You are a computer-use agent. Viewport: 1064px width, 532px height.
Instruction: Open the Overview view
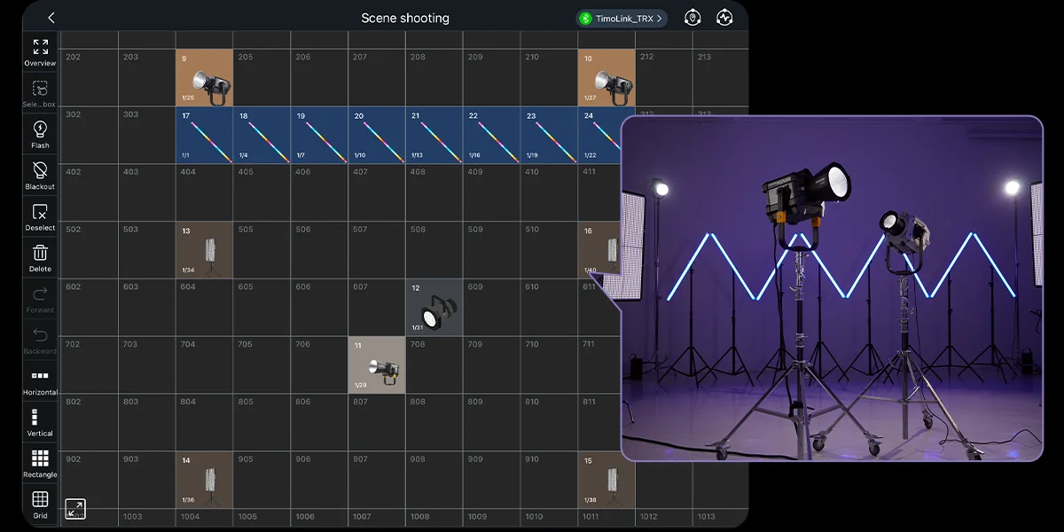pos(40,51)
